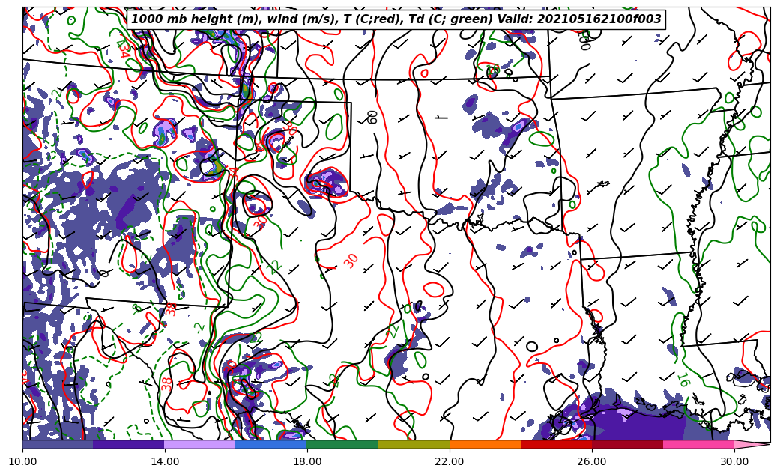Viewport: 777px width, 474px height.
Task: Click the lavender 14–16 colorbar segment
Action: (200, 444)
